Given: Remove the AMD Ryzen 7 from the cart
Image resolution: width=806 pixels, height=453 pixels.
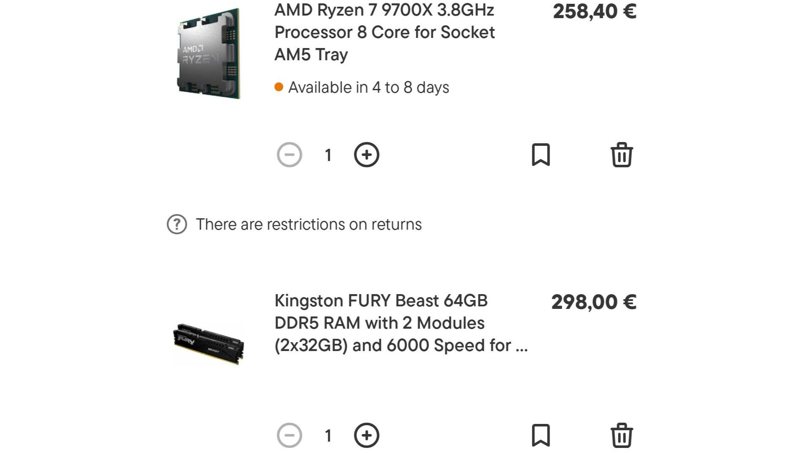Looking at the screenshot, I should [x=622, y=155].
